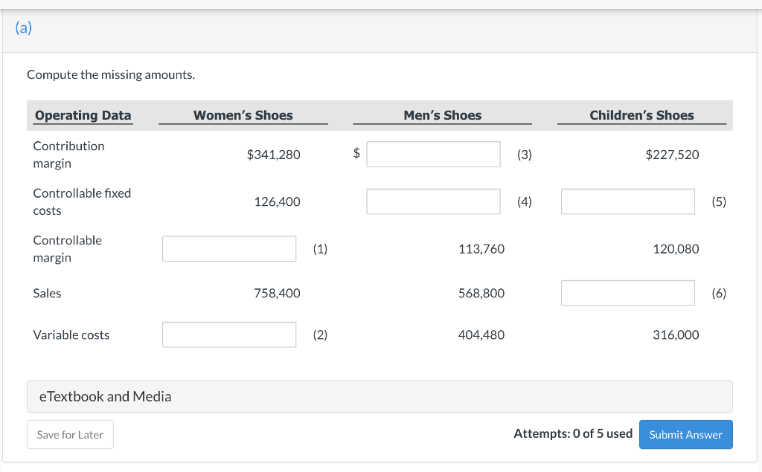Click the Variable costs row label
762x472 pixels.
71,334
